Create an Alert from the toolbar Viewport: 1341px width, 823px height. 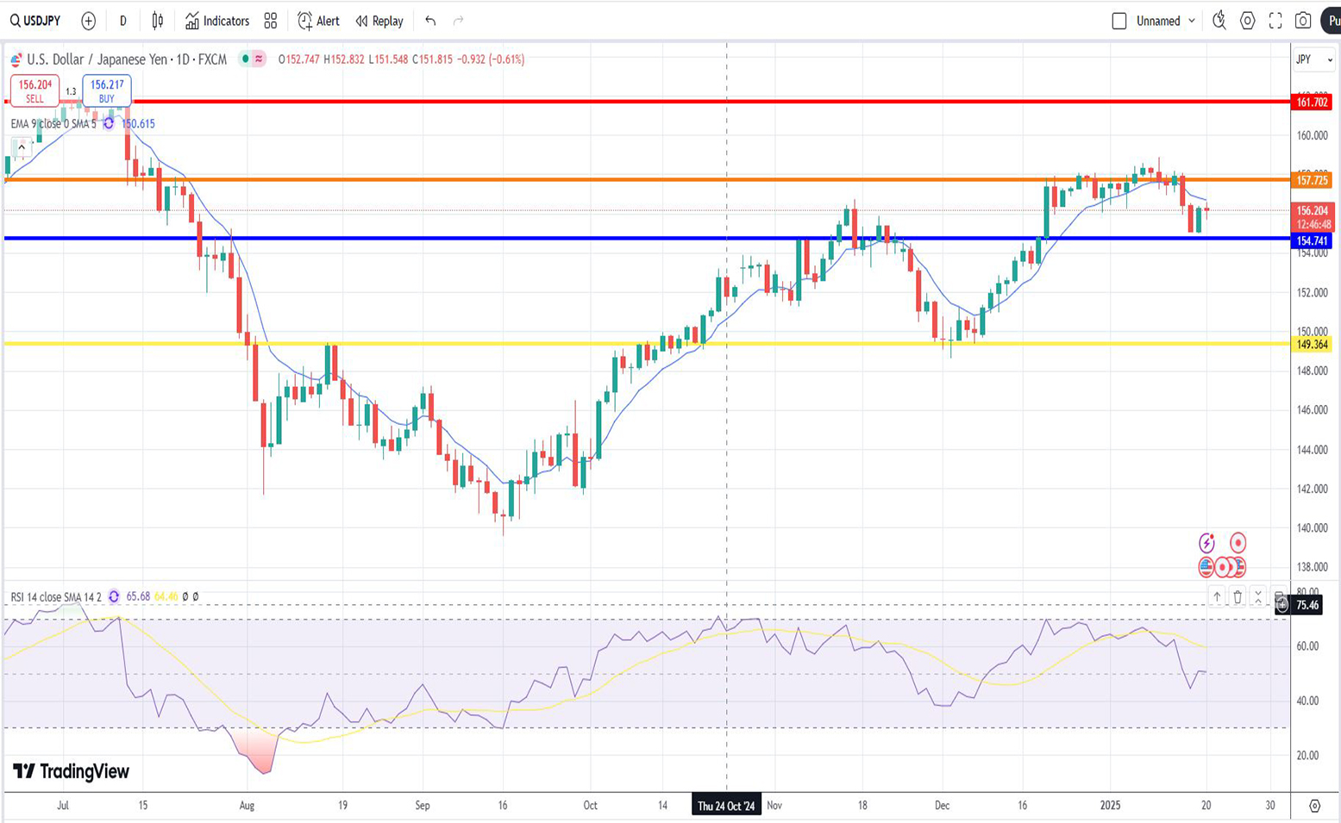[x=318, y=21]
